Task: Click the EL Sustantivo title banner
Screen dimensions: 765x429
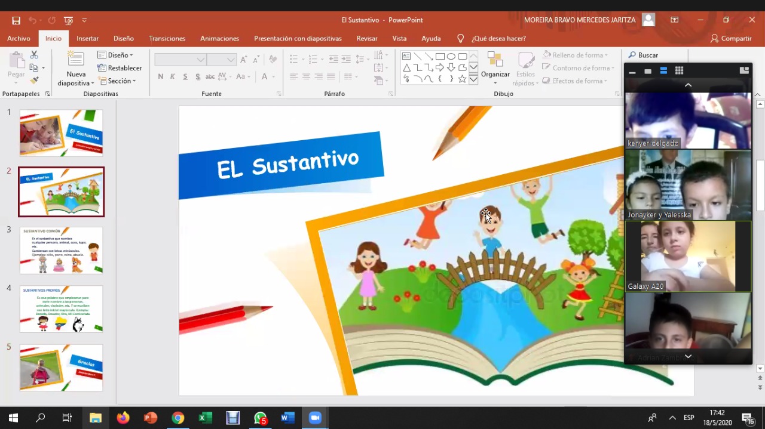Action: click(281, 165)
